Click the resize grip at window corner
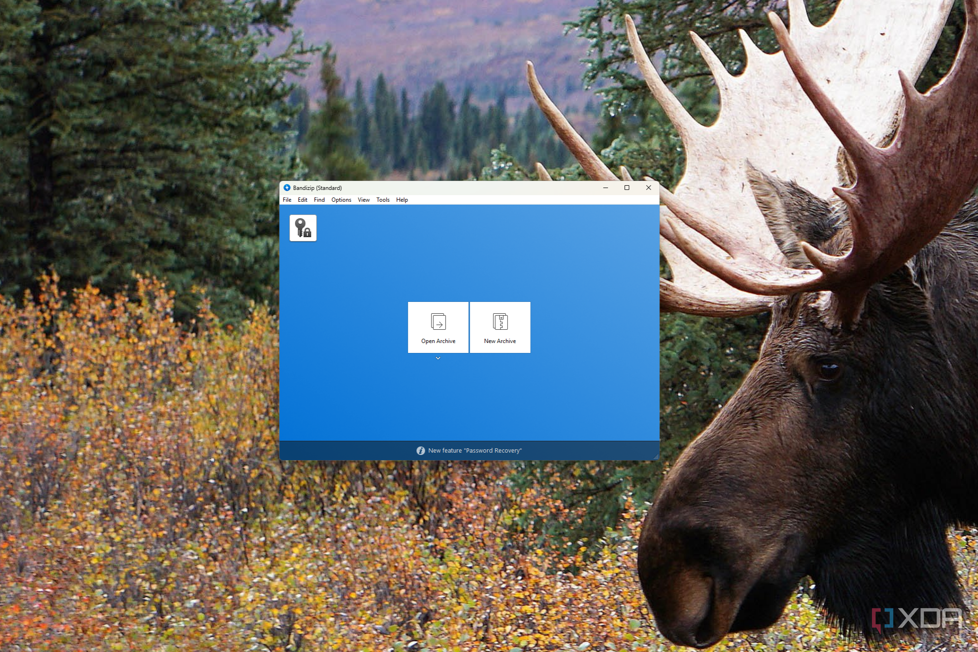This screenshot has height=652, width=978. click(x=656, y=457)
